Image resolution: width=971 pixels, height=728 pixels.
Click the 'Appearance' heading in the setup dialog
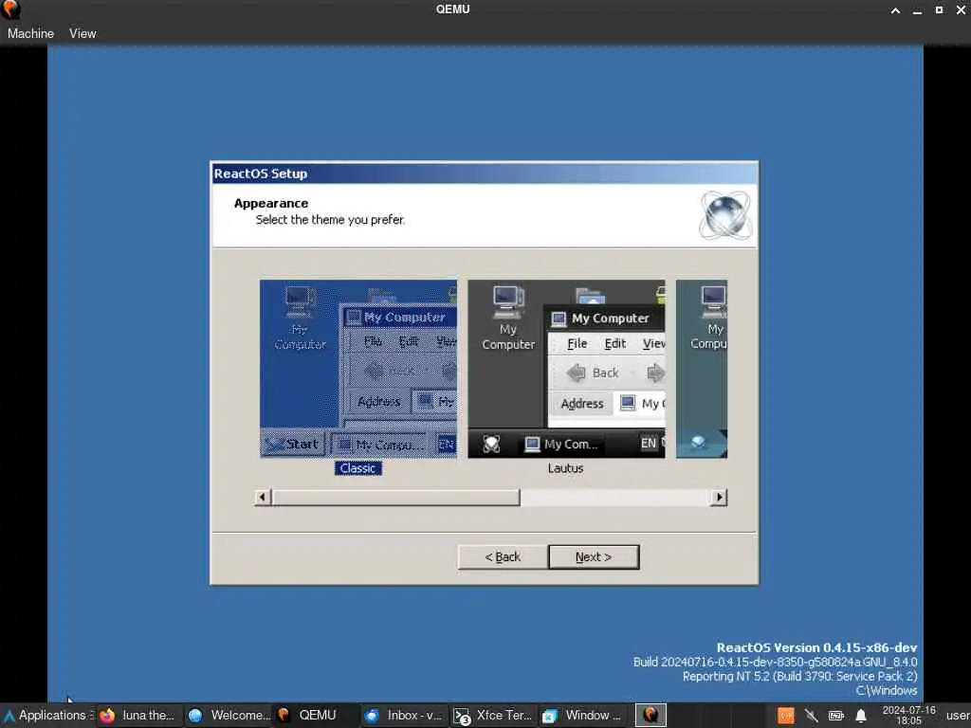(x=270, y=203)
